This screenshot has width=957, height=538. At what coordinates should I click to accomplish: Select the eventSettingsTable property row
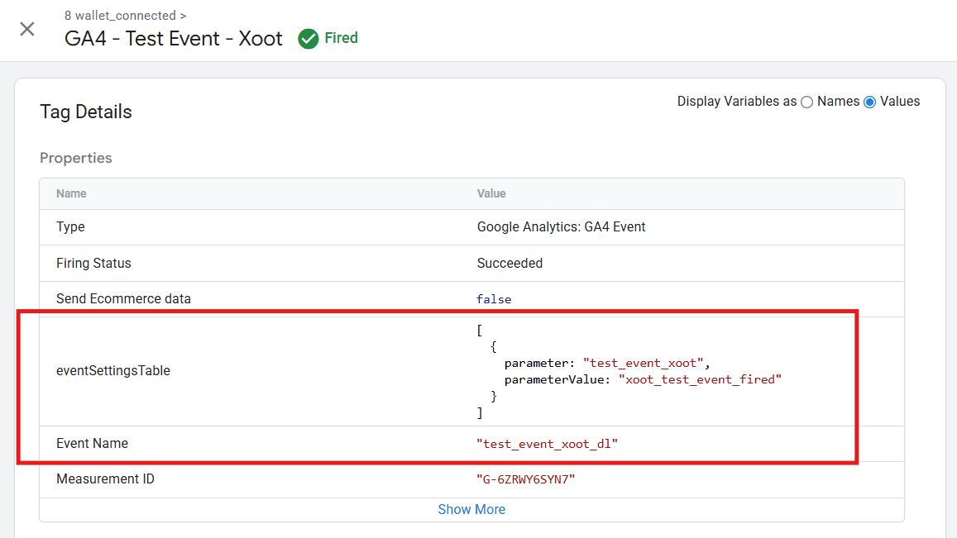point(113,370)
